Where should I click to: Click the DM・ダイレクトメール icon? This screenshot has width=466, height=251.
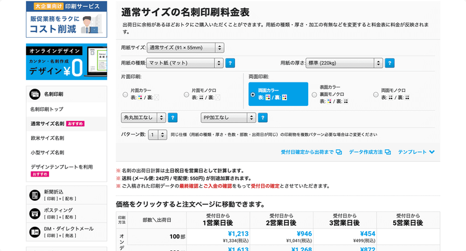pos(35,232)
